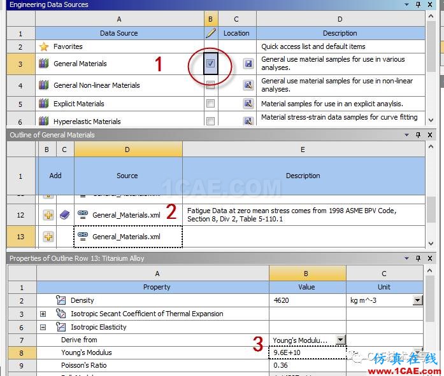
Task: Click the Favorites star icon
Action: pyautogui.click(x=44, y=46)
